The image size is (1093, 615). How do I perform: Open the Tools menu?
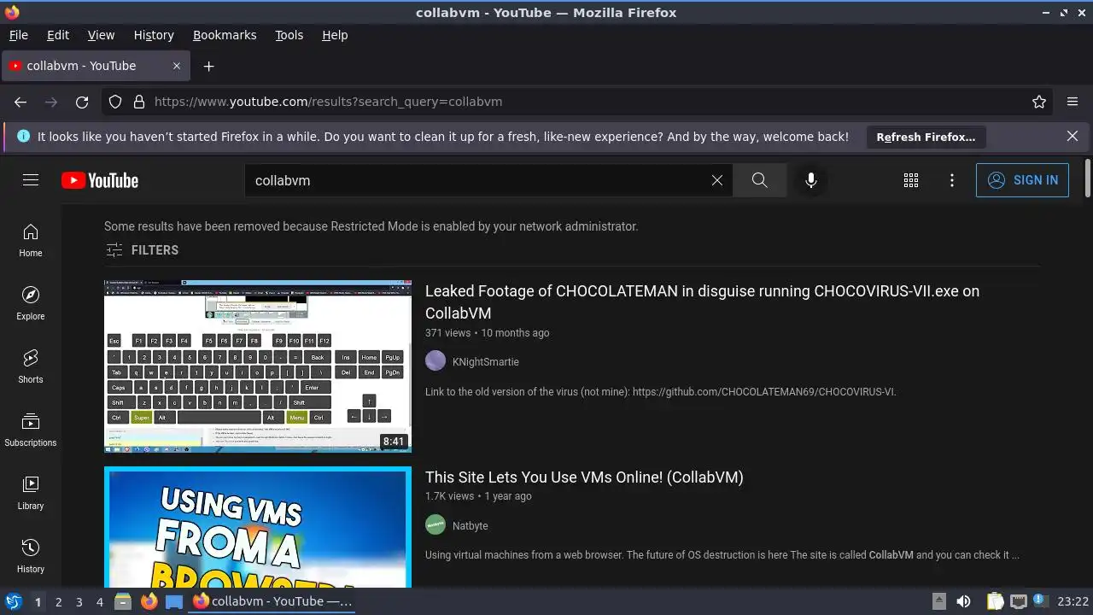coord(289,35)
